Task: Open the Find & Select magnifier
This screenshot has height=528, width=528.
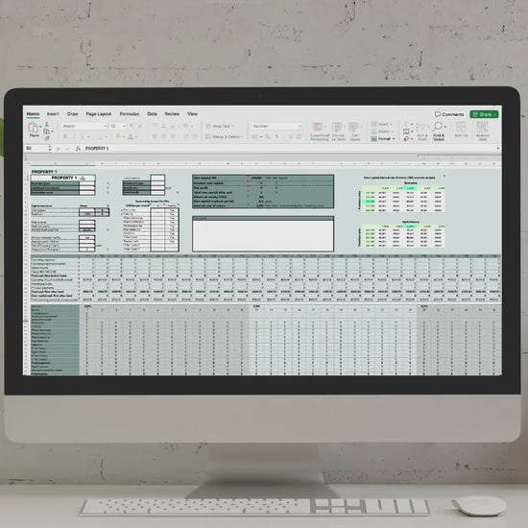Action: [x=438, y=127]
